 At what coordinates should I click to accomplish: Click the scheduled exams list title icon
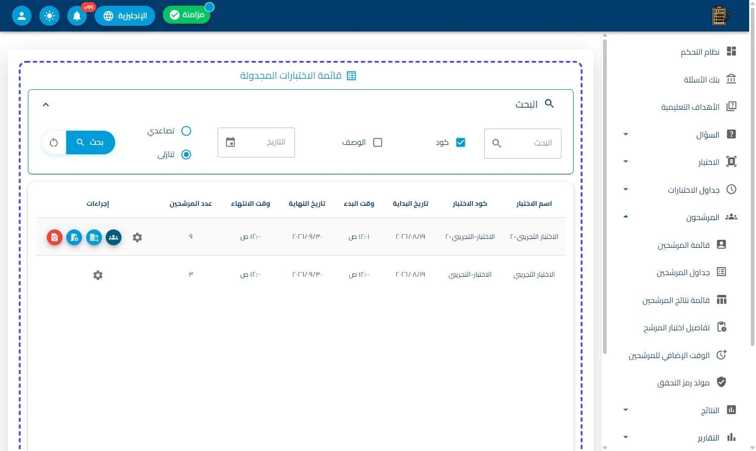(x=352, y=76)
